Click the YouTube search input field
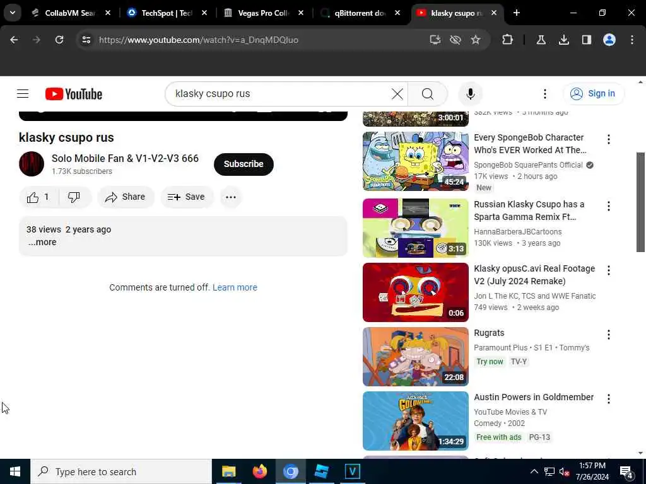The image size is (646, 484). coord(280,94)
